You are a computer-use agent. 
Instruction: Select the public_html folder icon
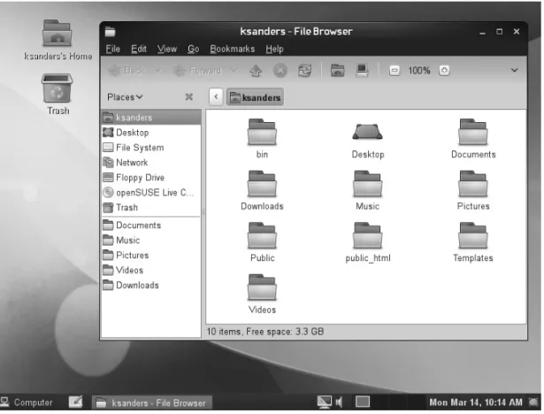coord(368,236)
